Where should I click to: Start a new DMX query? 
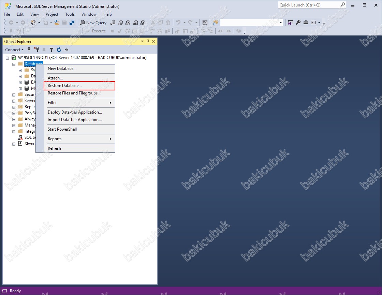(x=128, y=23)
